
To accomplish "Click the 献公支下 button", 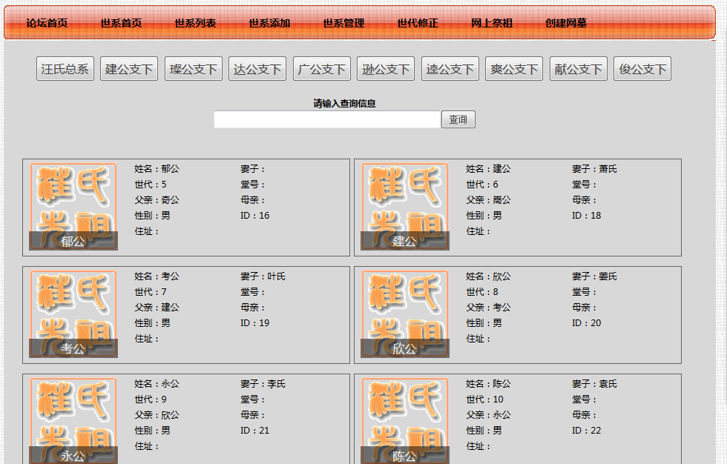I will (579, 69).
